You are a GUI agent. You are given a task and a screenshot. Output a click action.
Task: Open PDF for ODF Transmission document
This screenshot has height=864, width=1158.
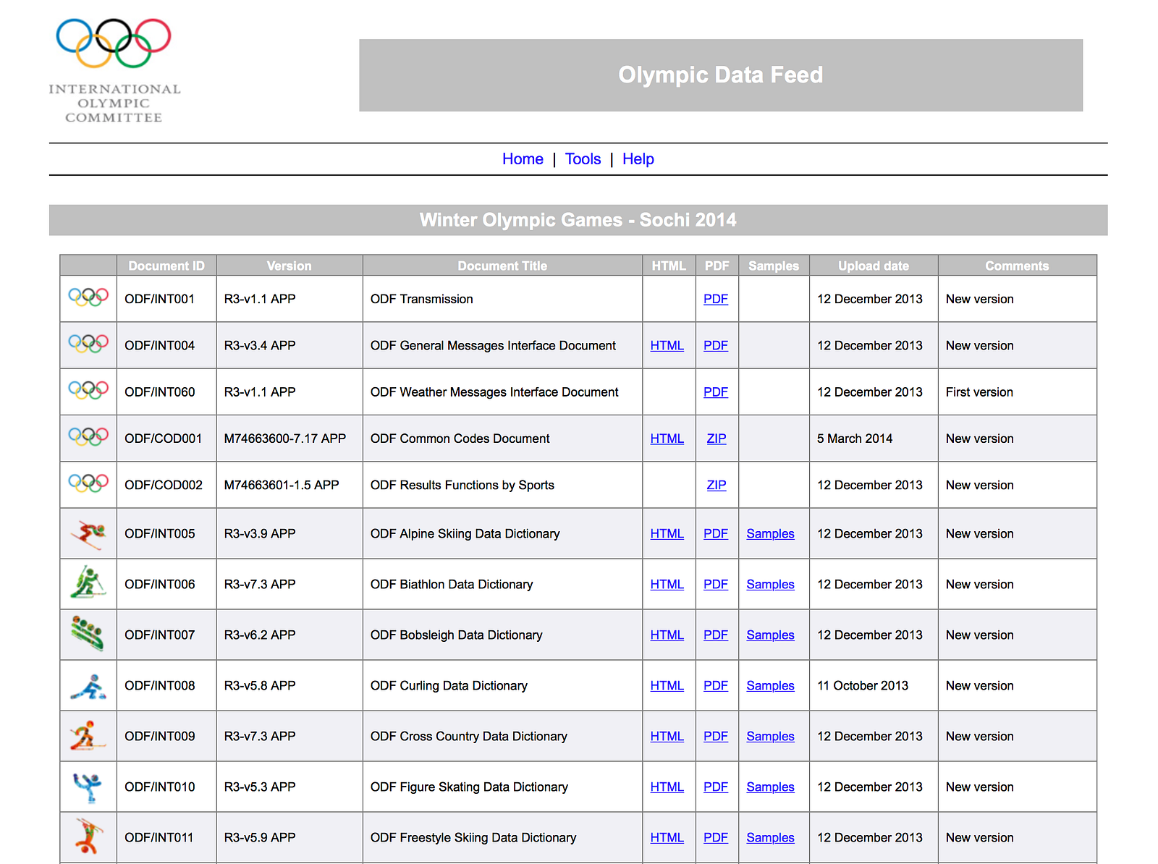pyautogui.click(x=716, y=299)
